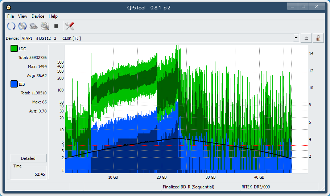Image resolution: width=330 pixels, height=196 pixels.
Task: Click the green LDC color swatch
Action: click(14, 48)
